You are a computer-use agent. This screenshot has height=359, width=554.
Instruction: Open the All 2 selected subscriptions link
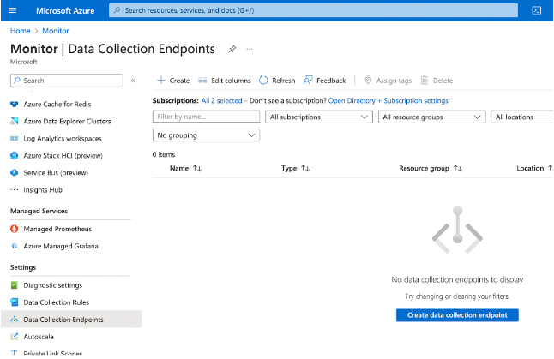point(221,100)
